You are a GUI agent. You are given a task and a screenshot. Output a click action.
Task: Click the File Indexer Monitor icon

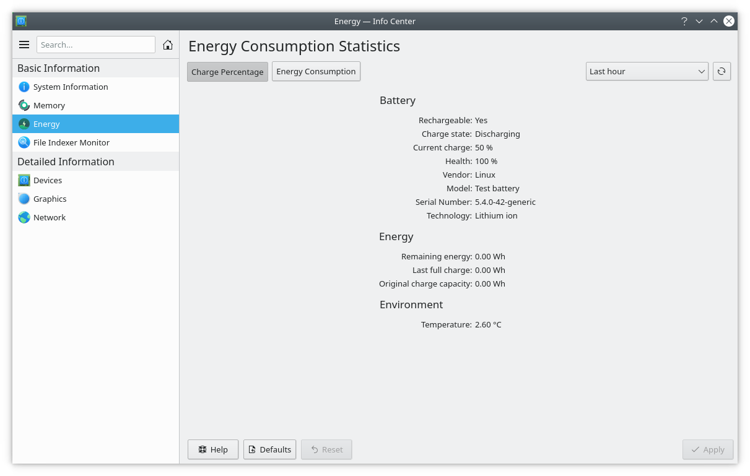(x=24, y=142)
